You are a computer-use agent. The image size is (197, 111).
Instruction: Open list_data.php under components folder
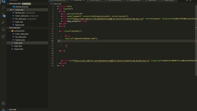pyautogui.click(x=21, y=37)
